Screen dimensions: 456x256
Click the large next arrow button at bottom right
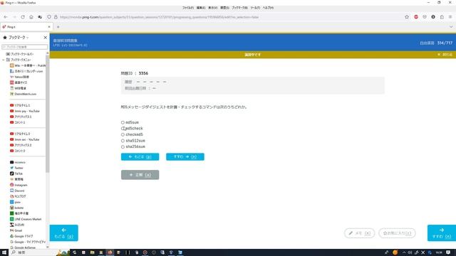tap(442, 233)
